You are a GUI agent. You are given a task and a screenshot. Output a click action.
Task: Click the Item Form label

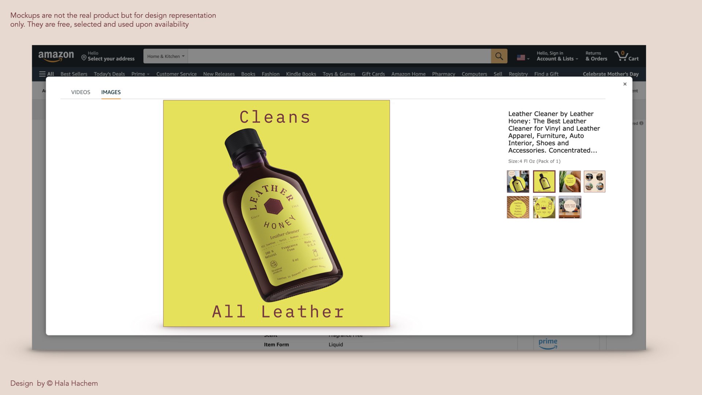pyautogui.click(x=276, y=345)
